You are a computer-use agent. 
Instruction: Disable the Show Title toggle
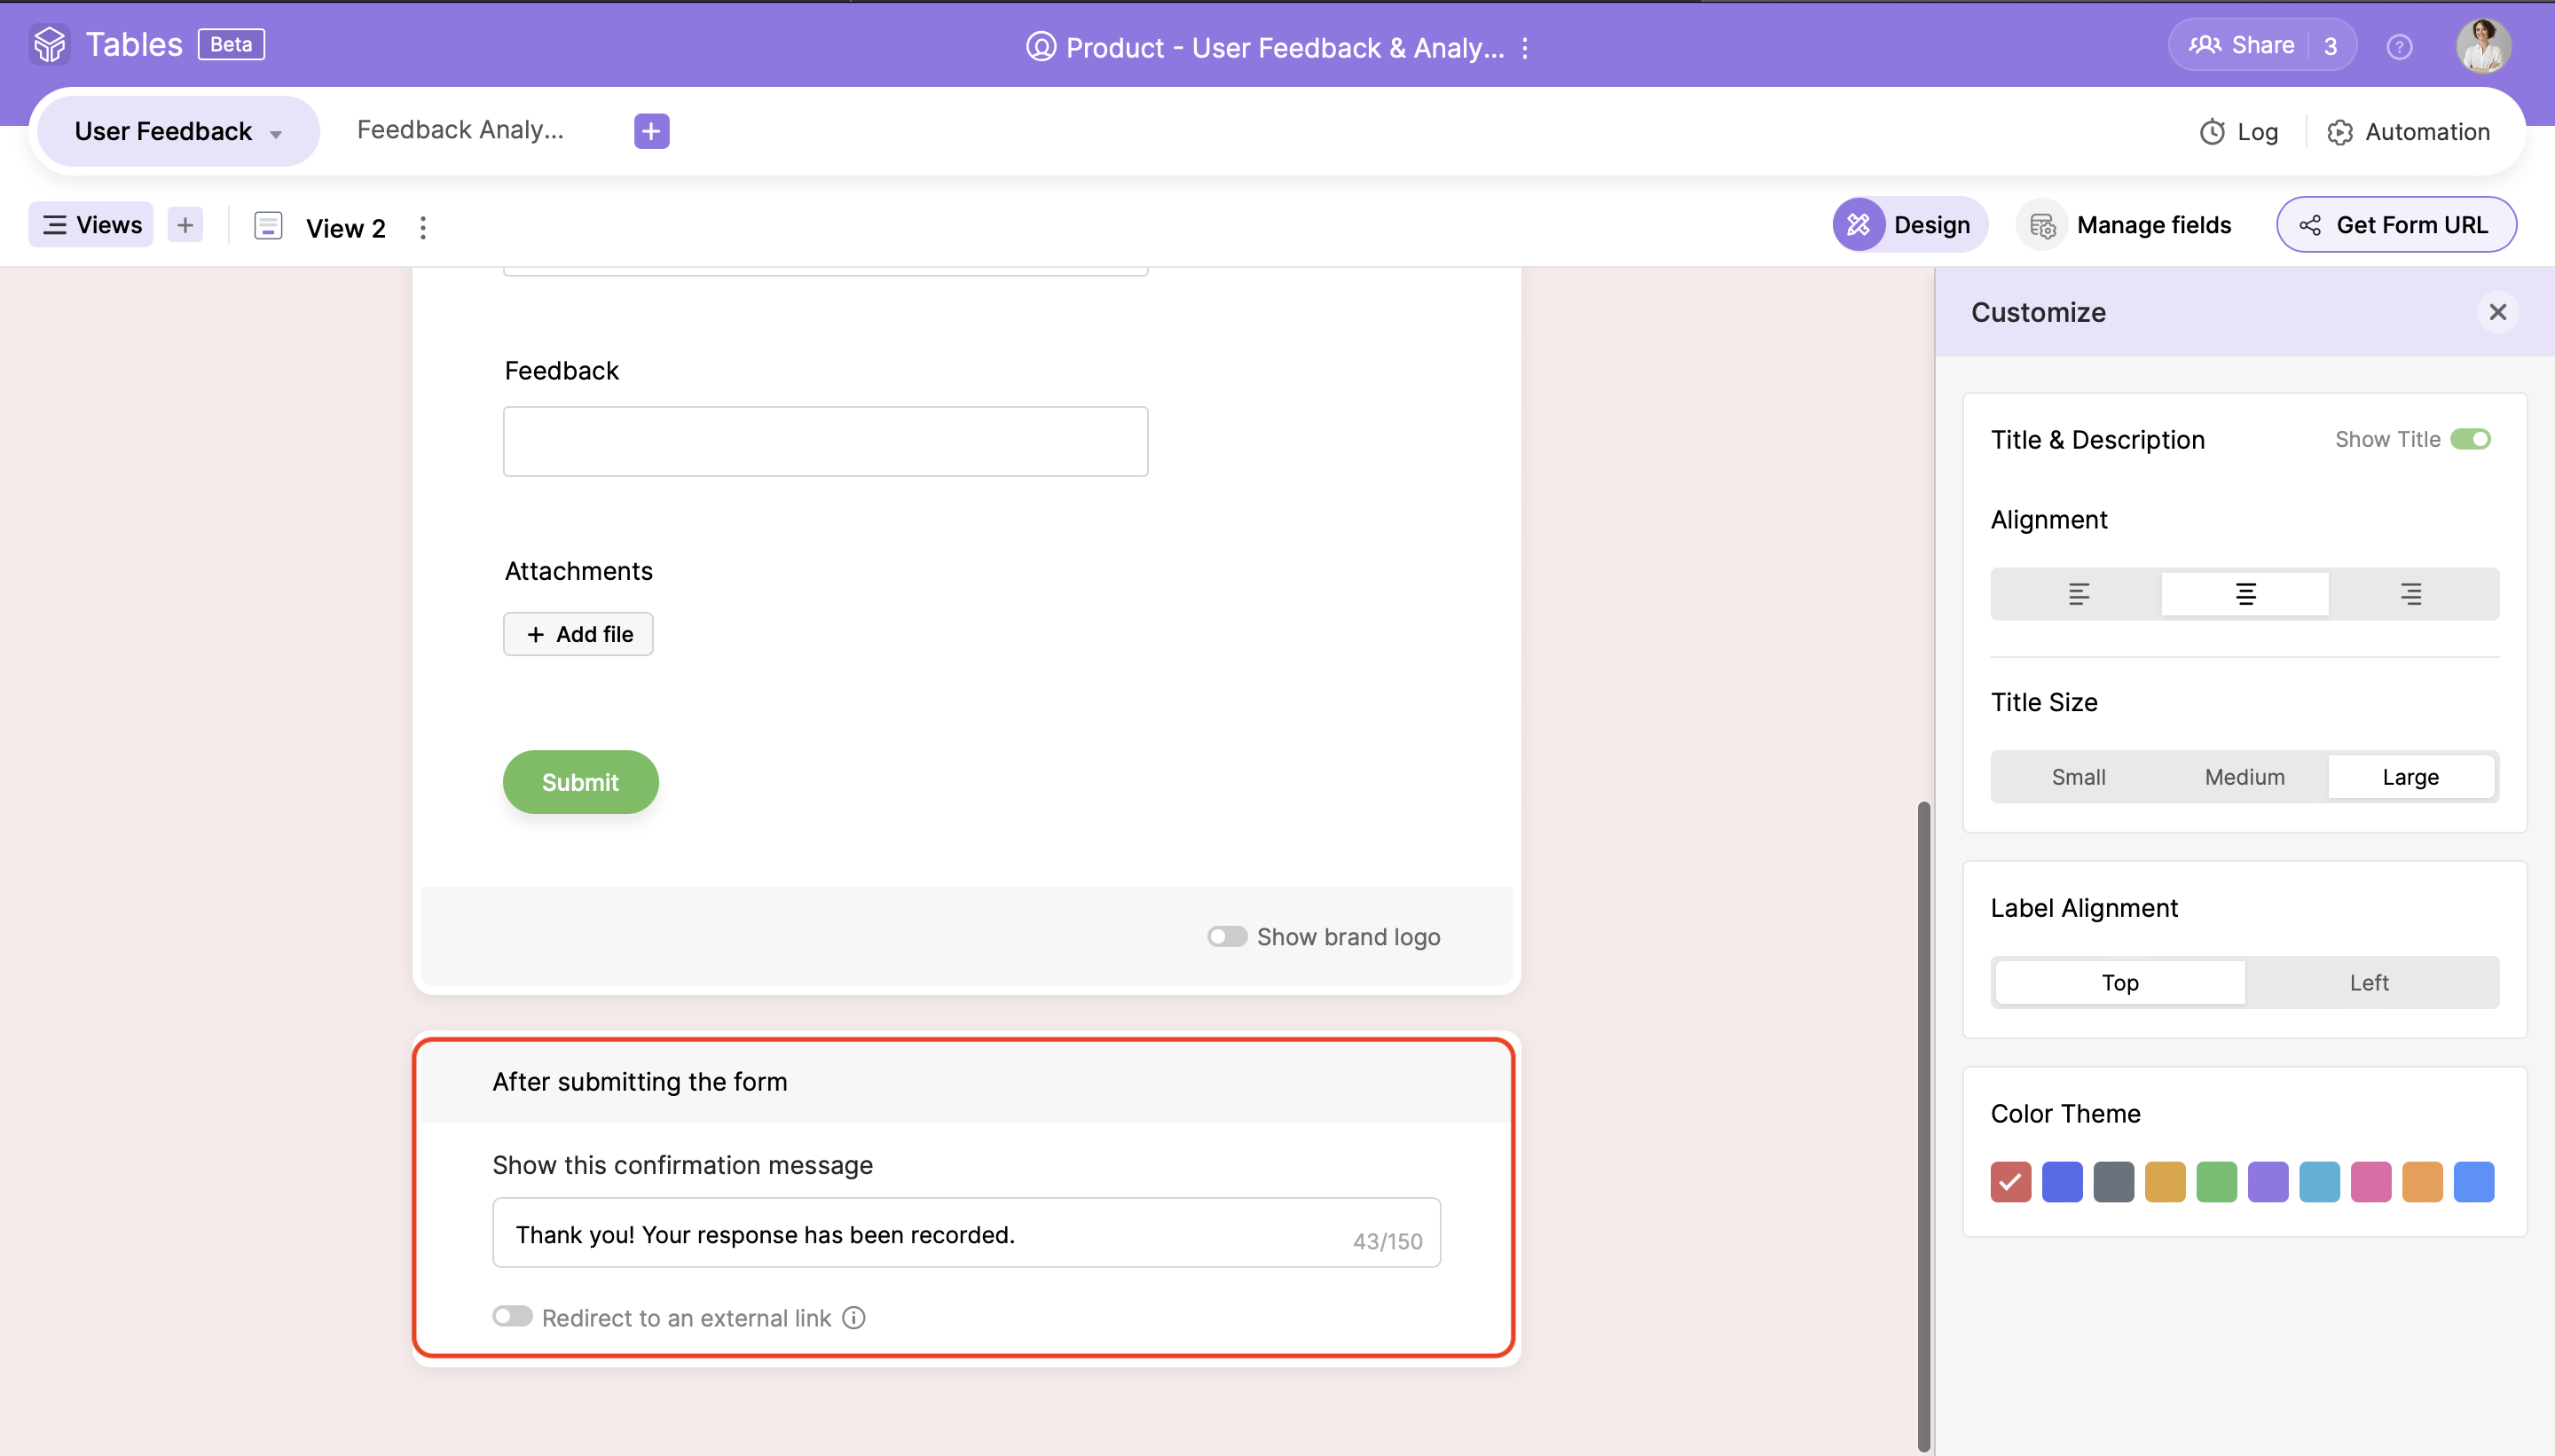click(x=2470, y=439)
